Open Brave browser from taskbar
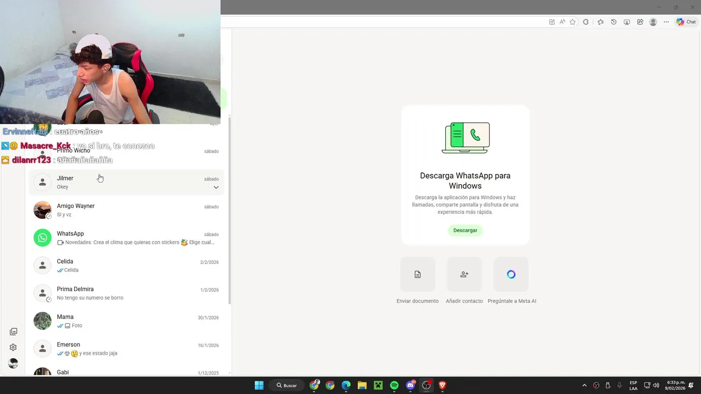Image resolution: width=701 pixels, height=394 pixels. [443, 385]
